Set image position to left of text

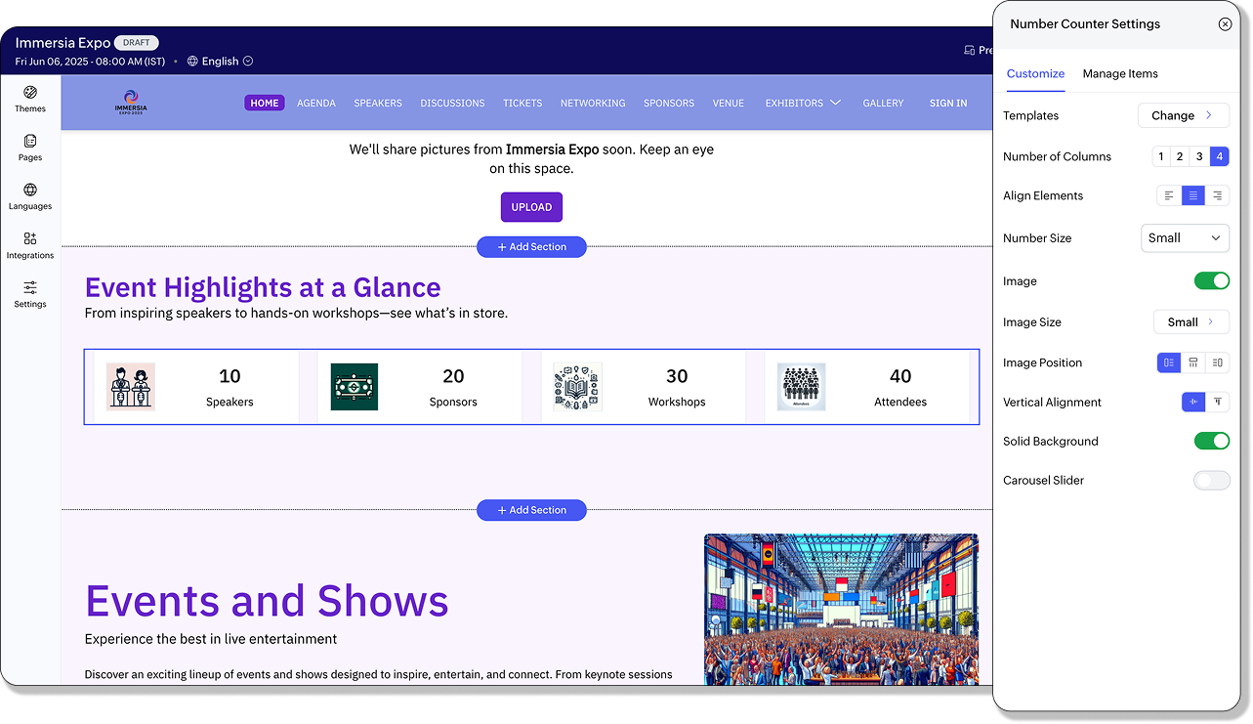click(1169, 362)
